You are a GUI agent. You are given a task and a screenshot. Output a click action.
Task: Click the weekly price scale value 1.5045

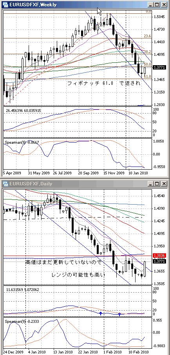click(x=159, y=17)
